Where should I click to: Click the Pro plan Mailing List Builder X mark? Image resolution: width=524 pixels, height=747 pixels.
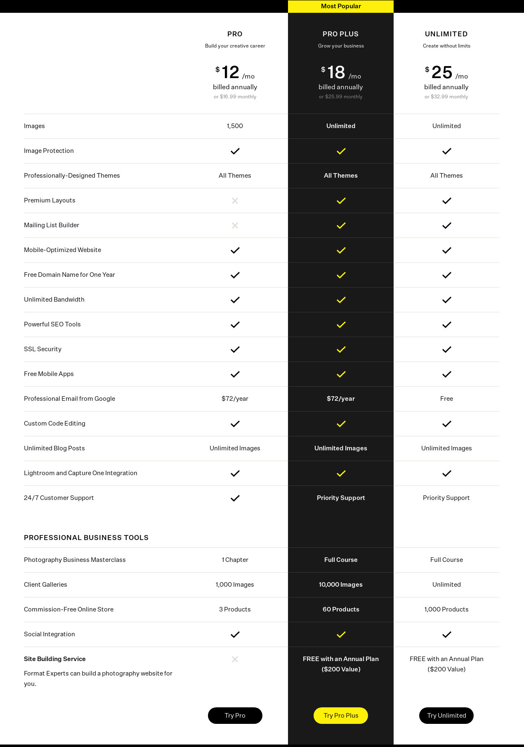click(x=235, y=225)
